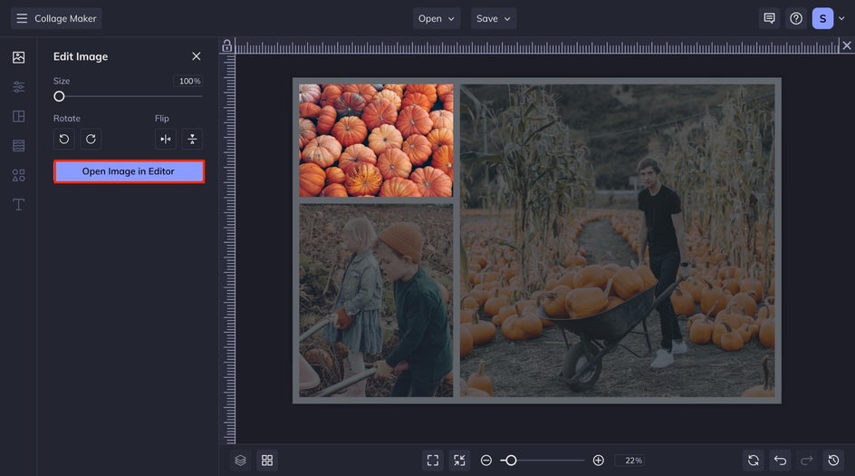This screenshot has height=476, width=855.
Task: Expand the Save dropdown menu
Action: click(x=494, y=18)
